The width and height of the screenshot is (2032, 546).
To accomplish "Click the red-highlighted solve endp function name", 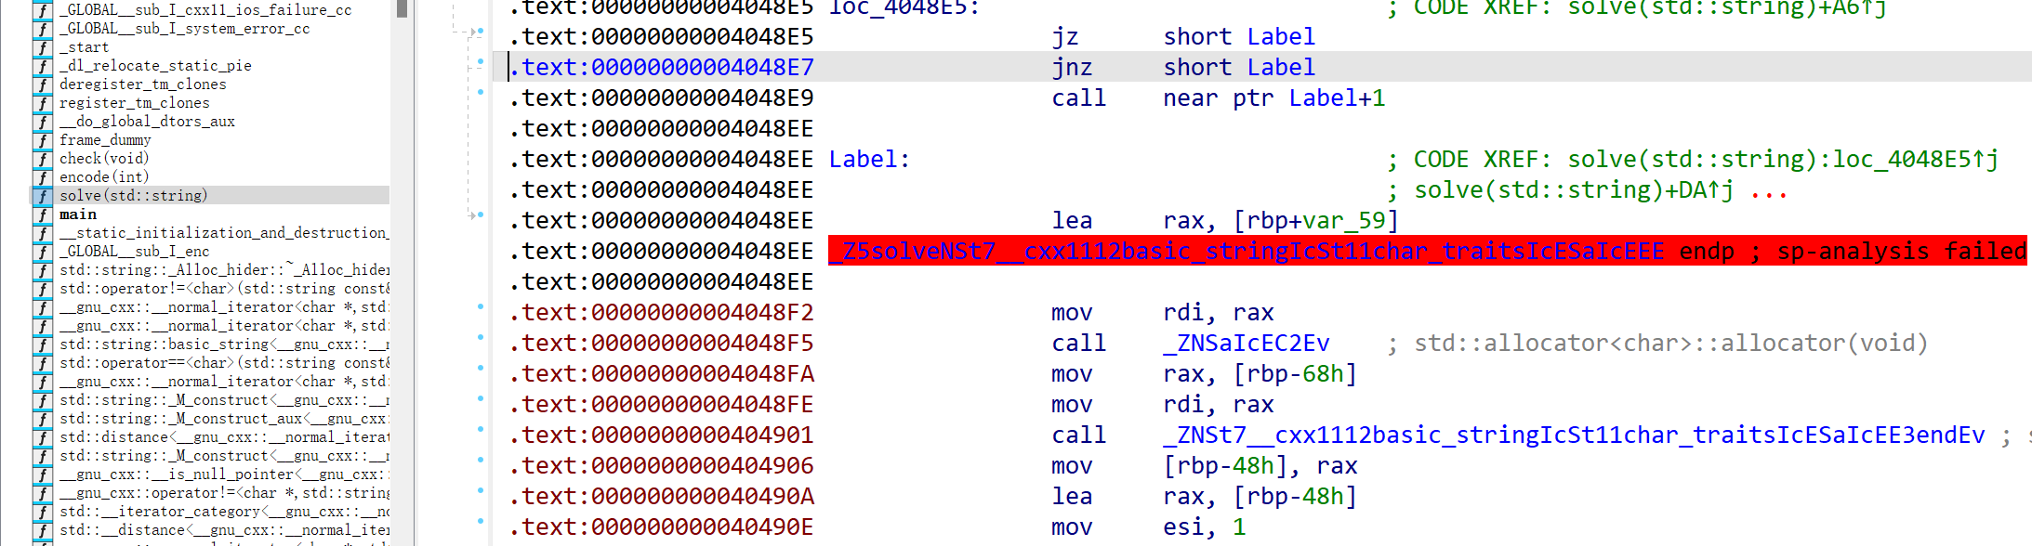I will [1247, 252].
